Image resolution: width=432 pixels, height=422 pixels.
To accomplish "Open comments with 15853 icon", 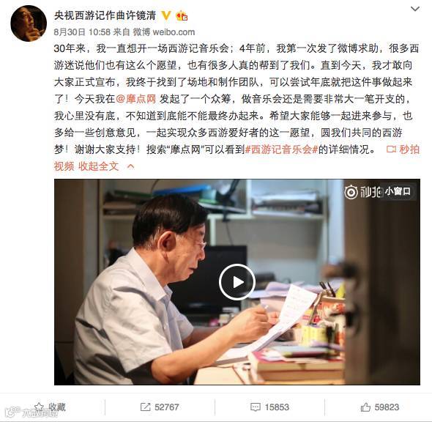I will pos(269,407).
